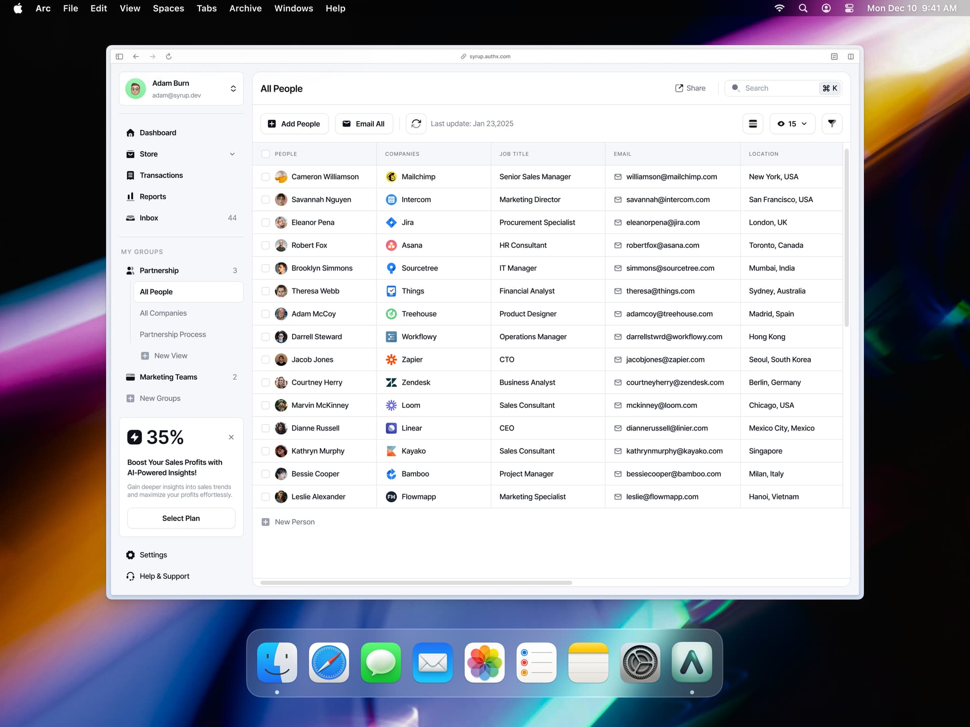Click the horizontal scrollbar below the table
The image size is (970, 727).
pyautogui.click(x=416, y=583)
